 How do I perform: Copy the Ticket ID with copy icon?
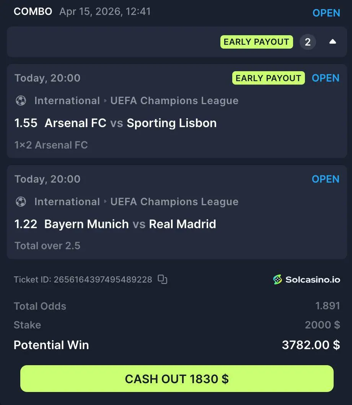coord(163,279)
